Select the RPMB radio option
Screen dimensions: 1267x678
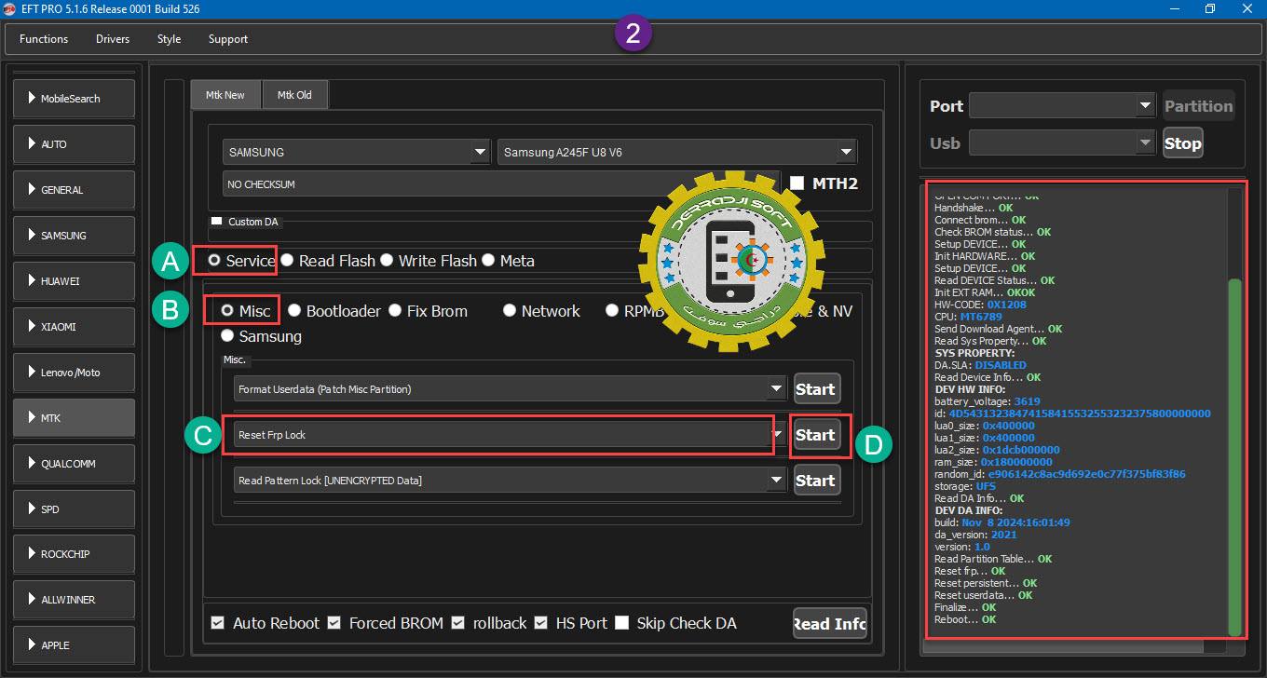pos(612,311)
